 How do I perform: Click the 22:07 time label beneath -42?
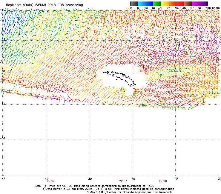point(51,181)
